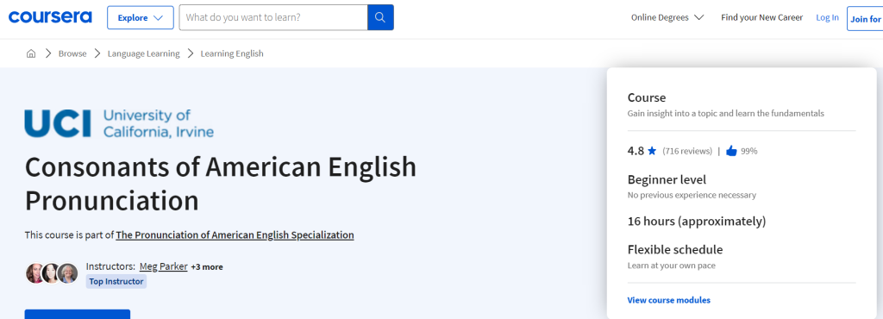Click the blue enroll button under the instructors
This screenshot has height=319, width=883.
point(77,314)
